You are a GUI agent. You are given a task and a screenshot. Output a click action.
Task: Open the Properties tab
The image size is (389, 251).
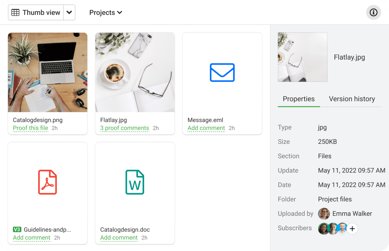(x=299, y=99)
